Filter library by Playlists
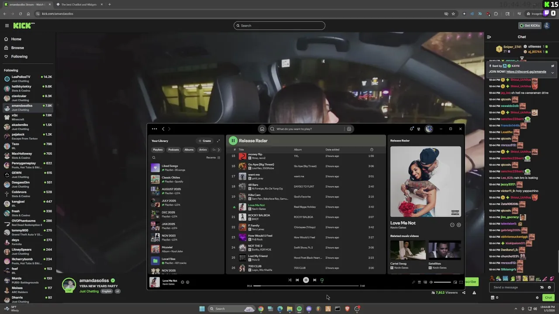Image resolution: width=559 pixels, height=314 pixels. click(x=158, y=150)
